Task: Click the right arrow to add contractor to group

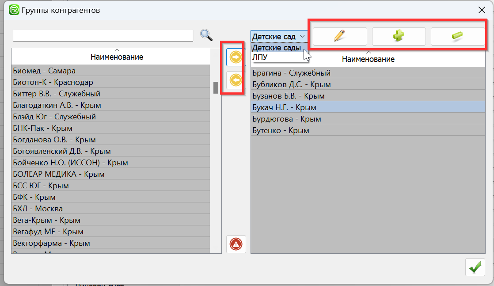Action: tap(236, 57)
